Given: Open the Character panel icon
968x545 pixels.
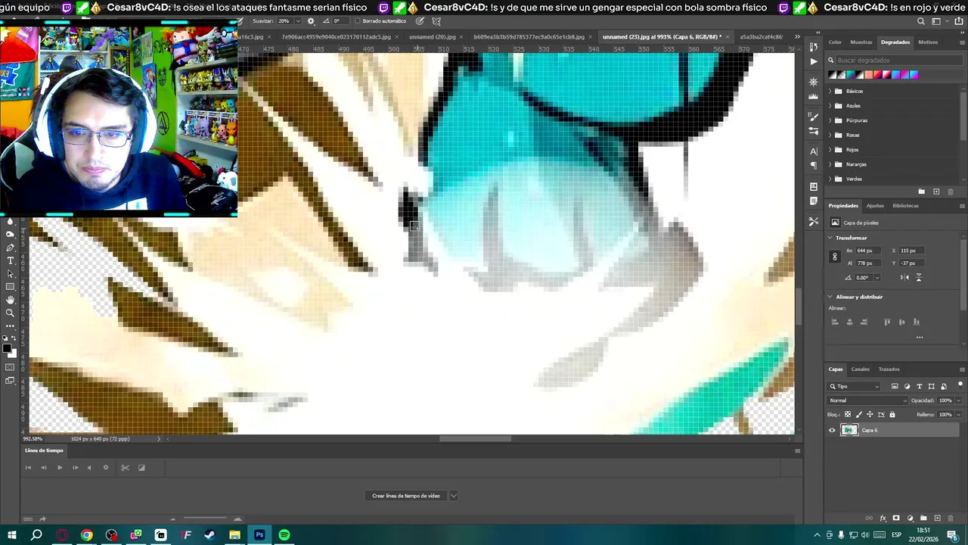Looking at the screenshot, I should pos(813,151).
